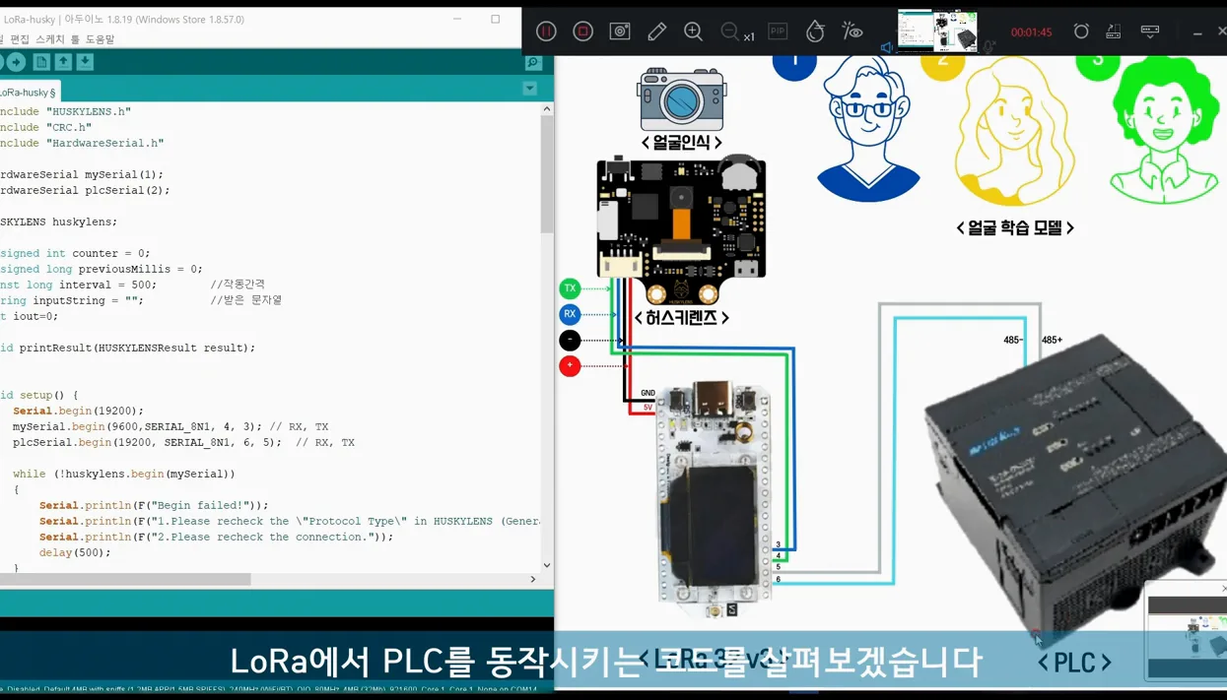
Task: Click the green TX pin circle
Action: coord(570,288)
